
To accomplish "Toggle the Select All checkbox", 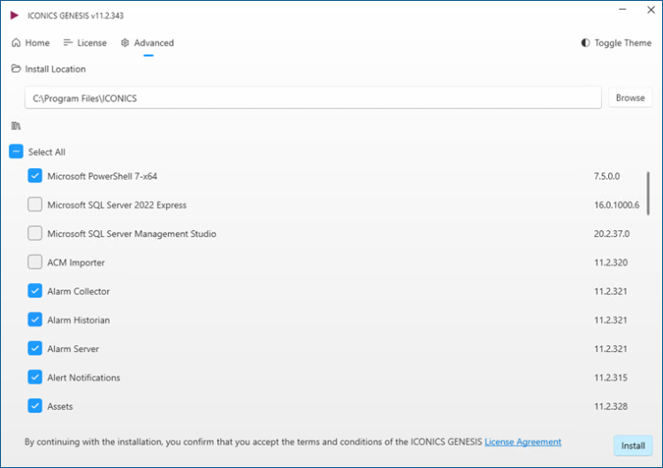I will [16, 151].
